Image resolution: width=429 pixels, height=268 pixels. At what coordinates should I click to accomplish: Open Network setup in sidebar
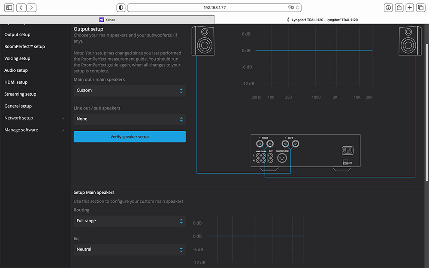click(18, 118)
